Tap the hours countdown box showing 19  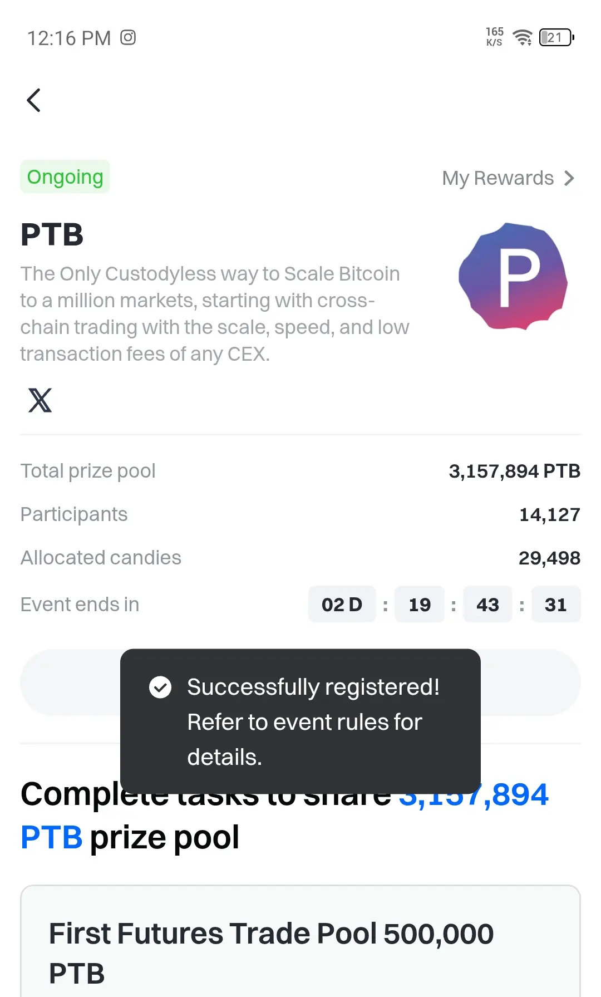coord(420,605)
